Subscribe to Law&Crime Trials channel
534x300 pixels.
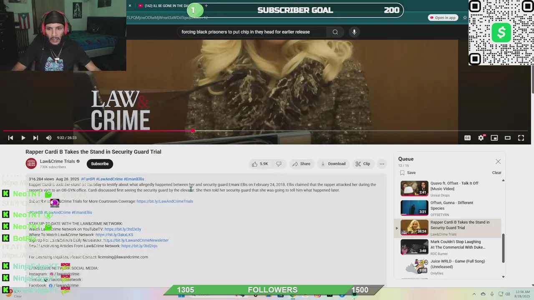coord(100,164)
